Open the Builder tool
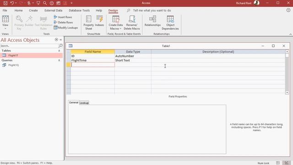This screenshot has width=293, height=165. 29,21
